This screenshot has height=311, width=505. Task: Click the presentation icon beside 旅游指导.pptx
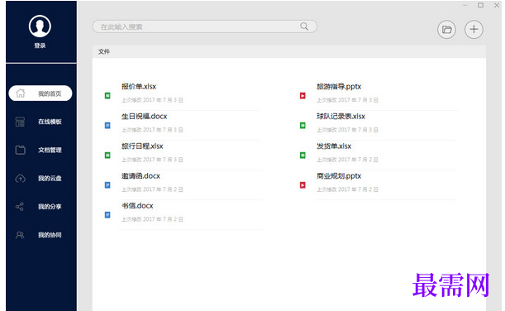tap(303, 95)
